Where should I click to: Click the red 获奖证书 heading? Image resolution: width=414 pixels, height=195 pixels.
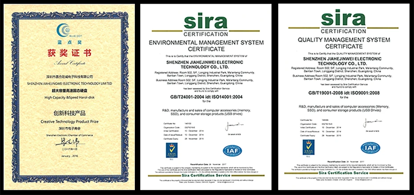(x=69, y=53)
